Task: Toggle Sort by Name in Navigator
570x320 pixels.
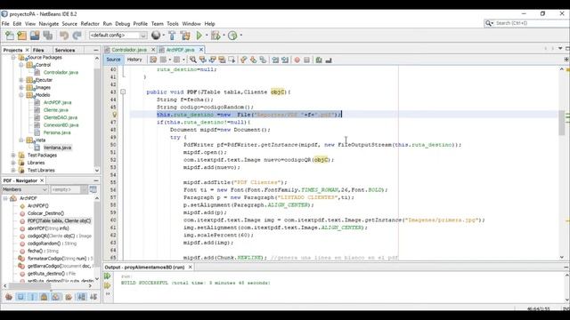Action: click(x=81, y=297)
